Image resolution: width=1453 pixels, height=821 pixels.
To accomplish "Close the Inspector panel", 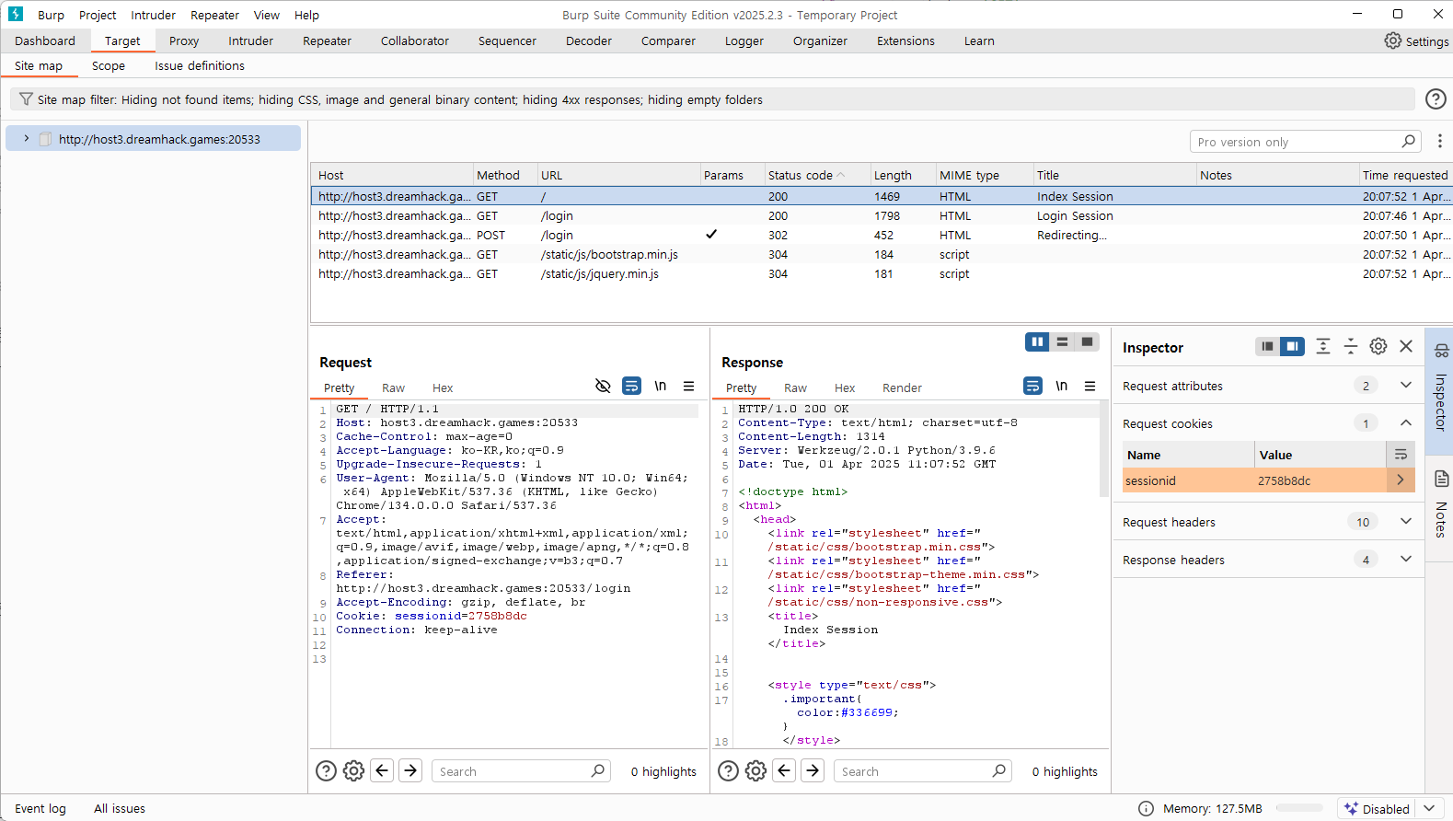I will click(1405, 347).
